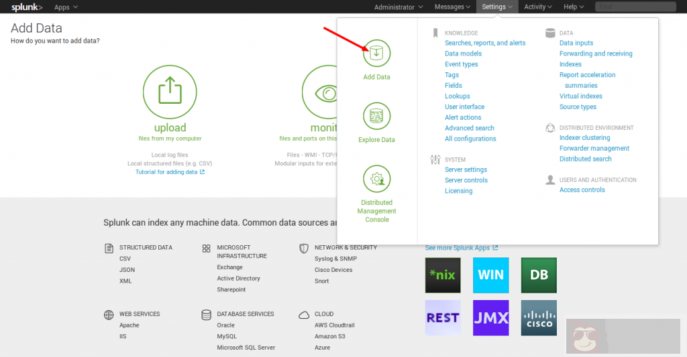Select Sharepoint data source
Viewport: 687px width, 357px height.
click(x=231, y=289)
